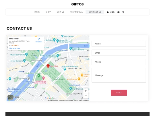Click the Eiffel Tower title on map card
The width and height of the screenshot is (155, 116).
pos(14,39)
